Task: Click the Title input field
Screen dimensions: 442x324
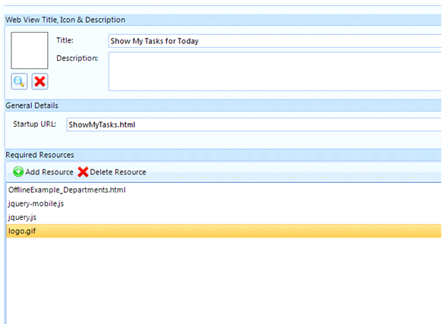Action: 275,41
